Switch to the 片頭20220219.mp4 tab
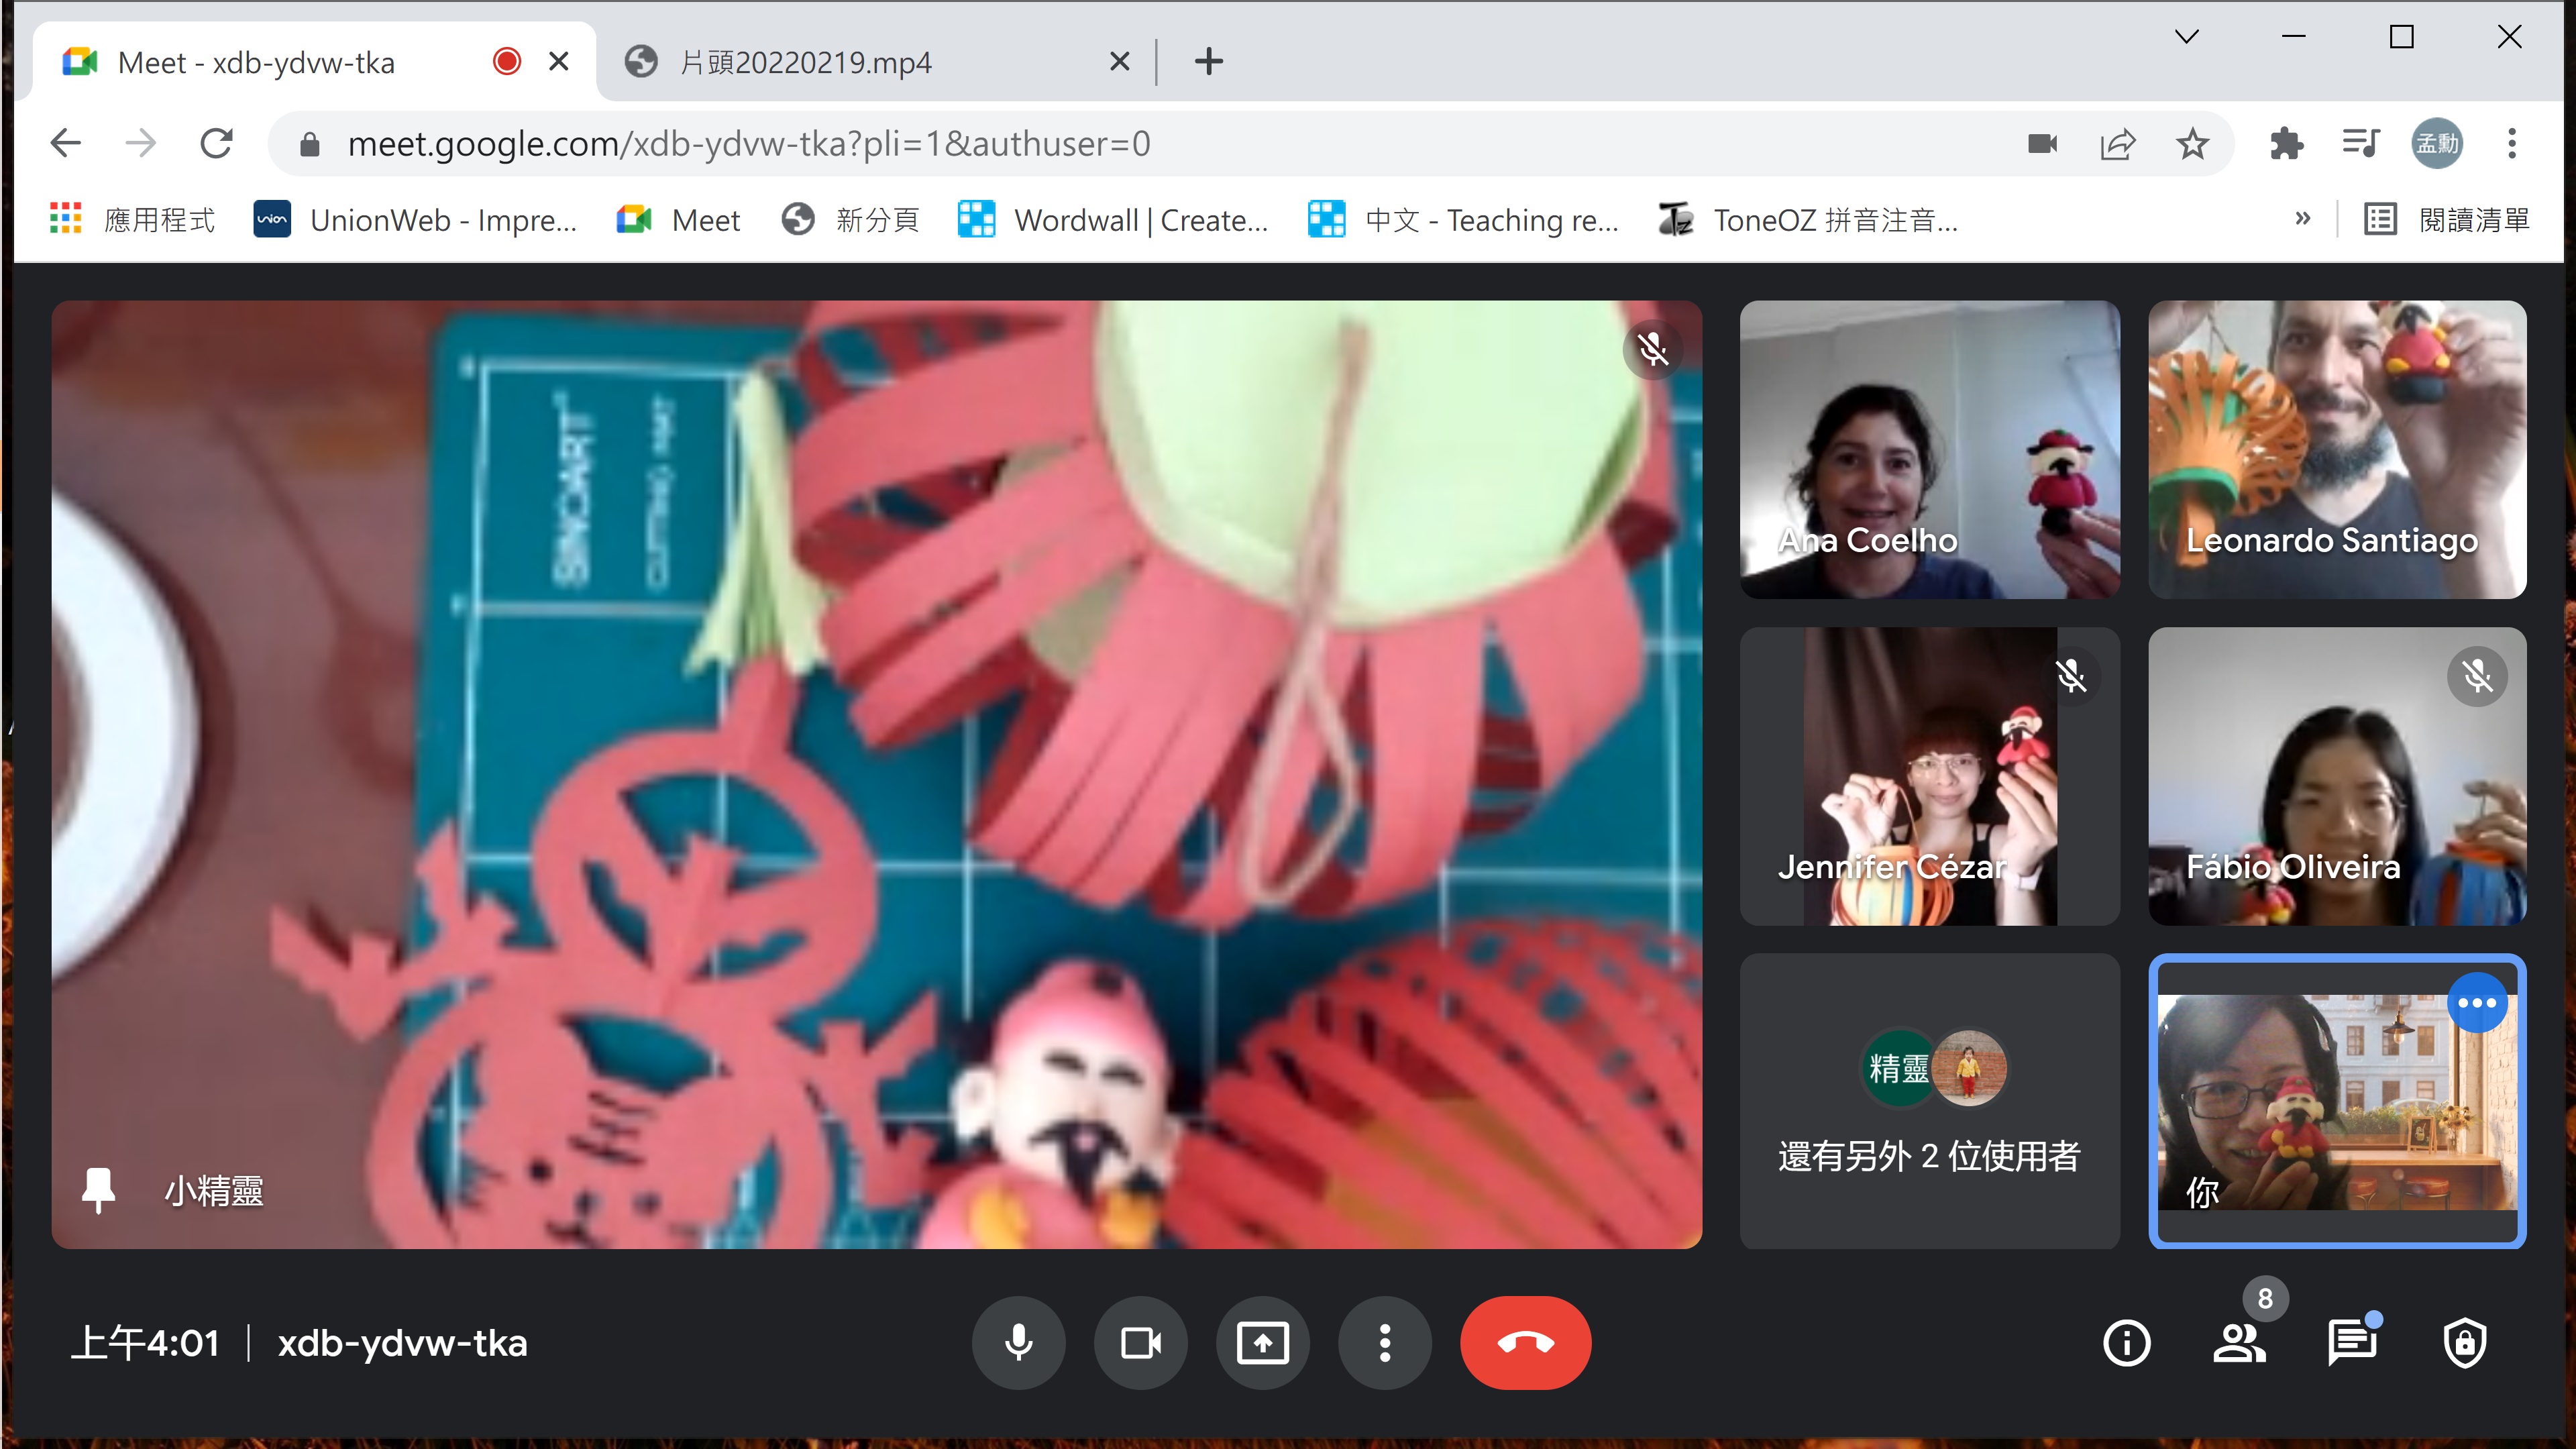The height and width of the screenshot is (1449, 2576). 805,62
